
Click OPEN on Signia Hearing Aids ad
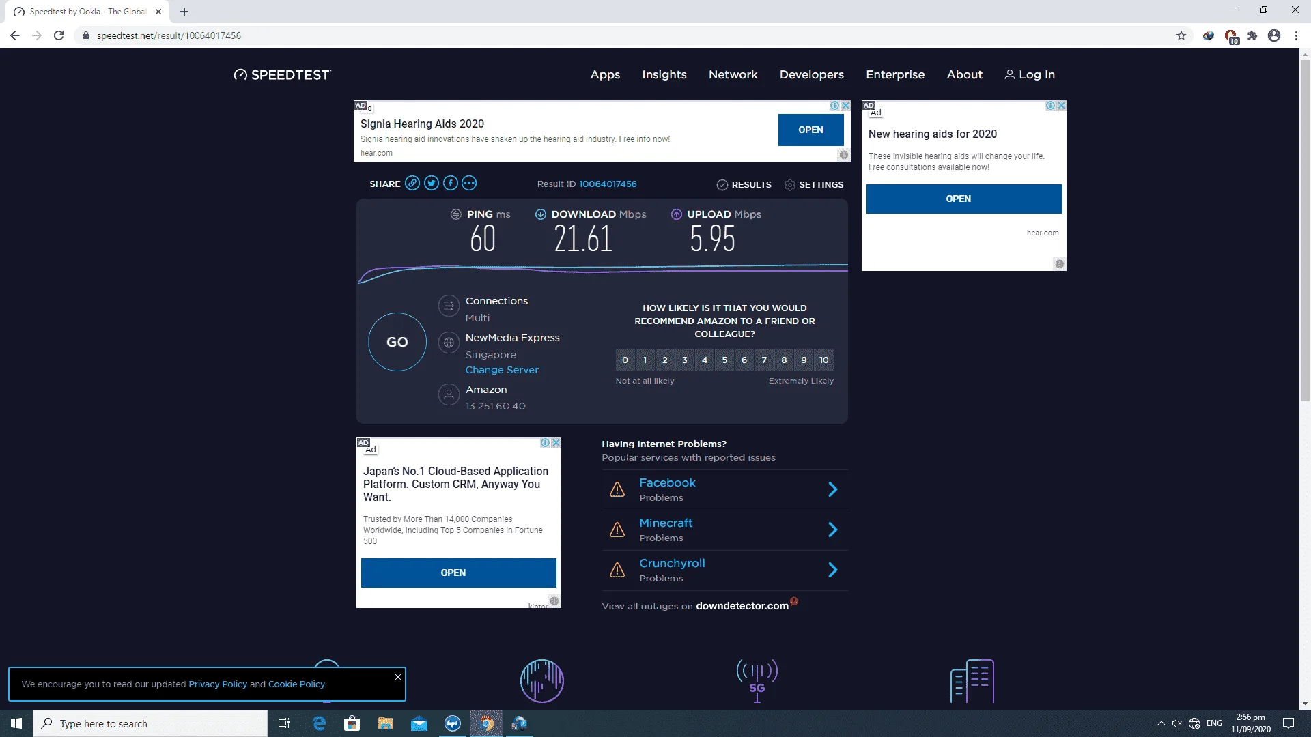point(811,130)
